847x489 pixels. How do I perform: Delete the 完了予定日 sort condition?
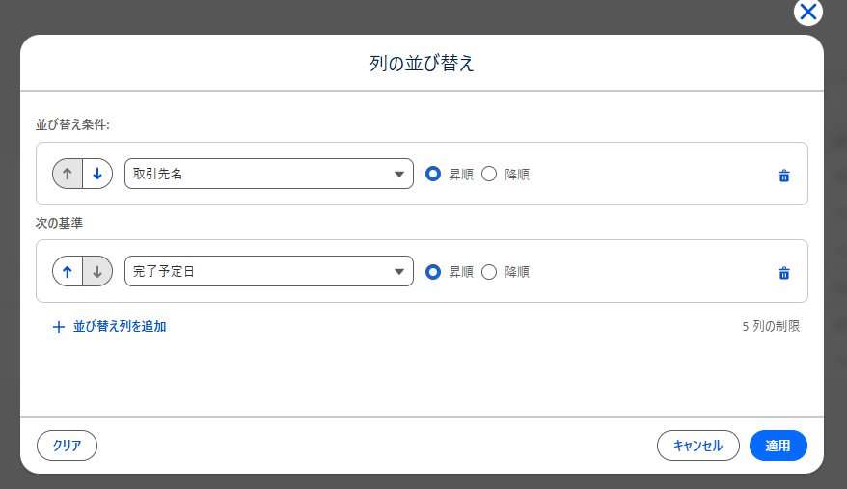tap(784, 273)
